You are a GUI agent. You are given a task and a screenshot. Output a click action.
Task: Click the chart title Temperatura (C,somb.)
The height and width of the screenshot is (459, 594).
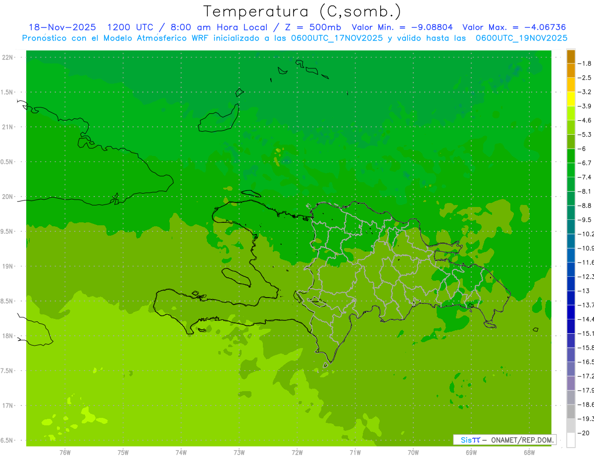(302, 11)
